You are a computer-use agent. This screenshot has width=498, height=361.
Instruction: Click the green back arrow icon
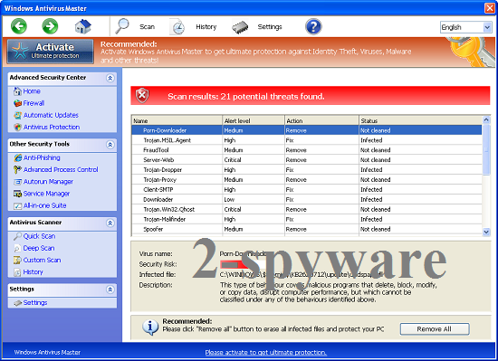click(x=19, y=26)
